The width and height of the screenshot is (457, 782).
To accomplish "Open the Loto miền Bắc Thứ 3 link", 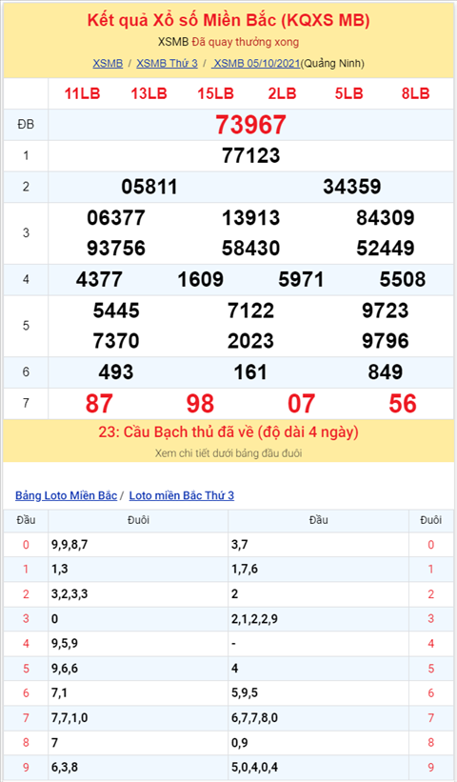I will point(182,495).
